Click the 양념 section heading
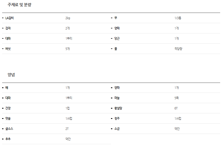Viewport: 222px width, 146px height. tap(11, 75)
